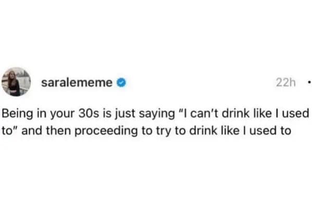
Task: Click "30s" in the post text
Action: click(x=89, y=114)
